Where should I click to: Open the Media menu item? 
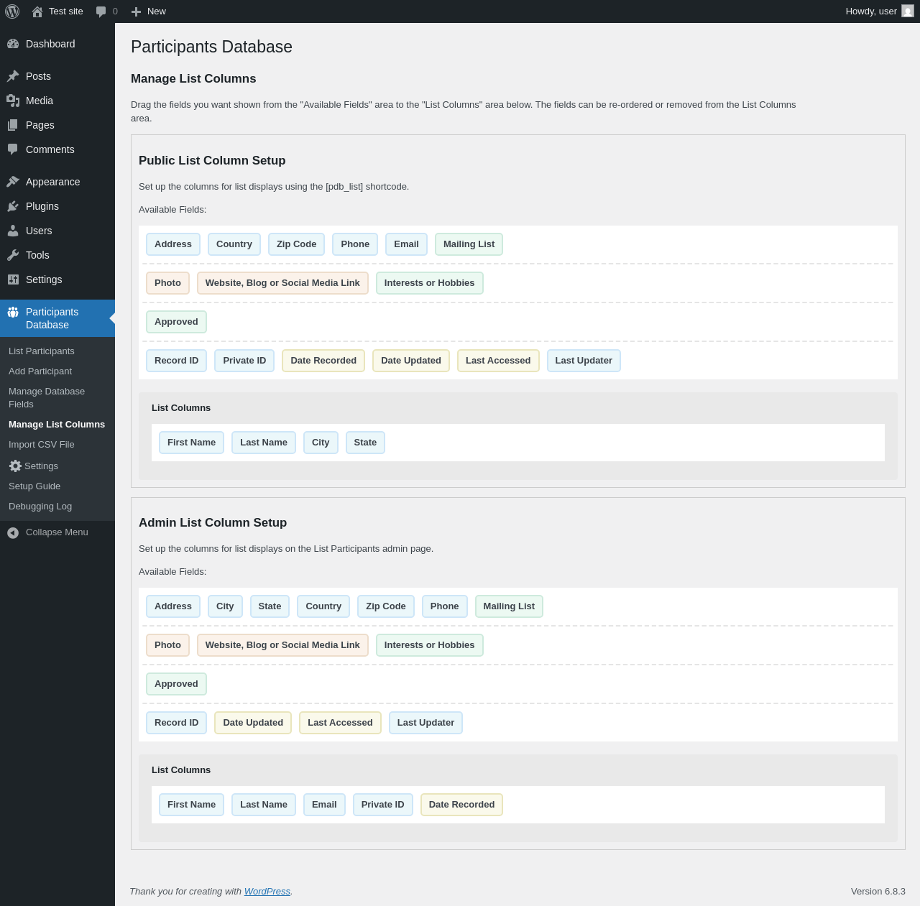tap(40, 101)
